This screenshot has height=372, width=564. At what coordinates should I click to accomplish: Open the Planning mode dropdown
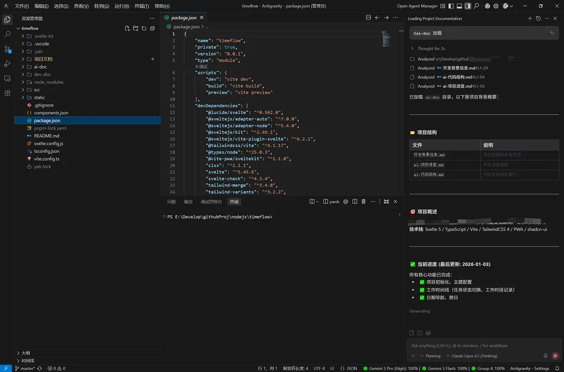tap(430, 356)
